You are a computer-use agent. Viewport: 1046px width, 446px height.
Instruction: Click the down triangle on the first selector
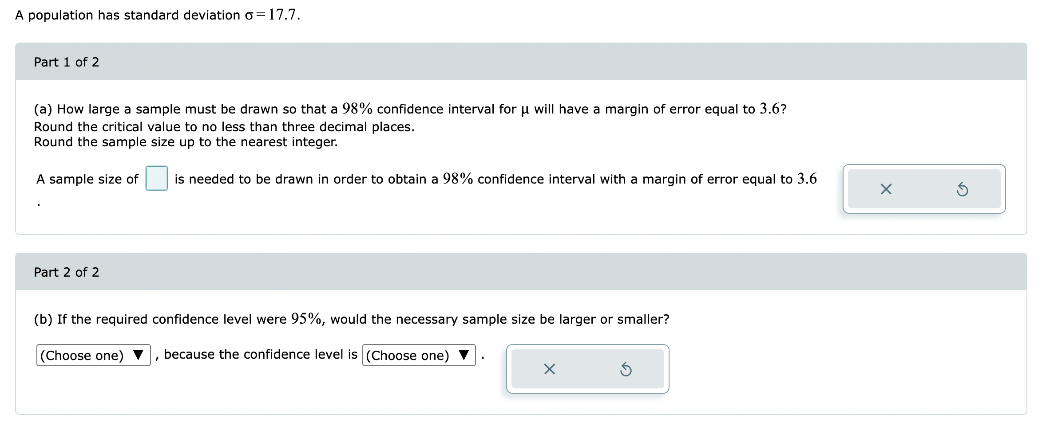coord(138,355)
